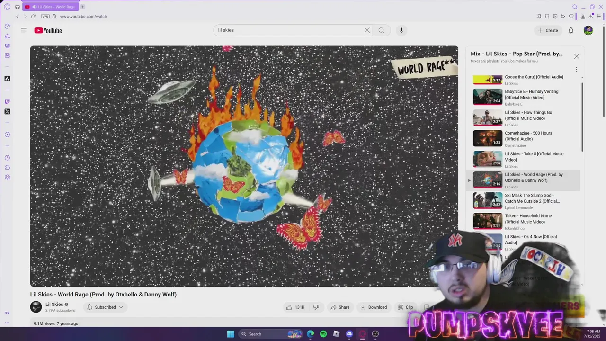Open Microsoft Edge from the taskbar
The image size is (606, 341).
coord(311,334)
